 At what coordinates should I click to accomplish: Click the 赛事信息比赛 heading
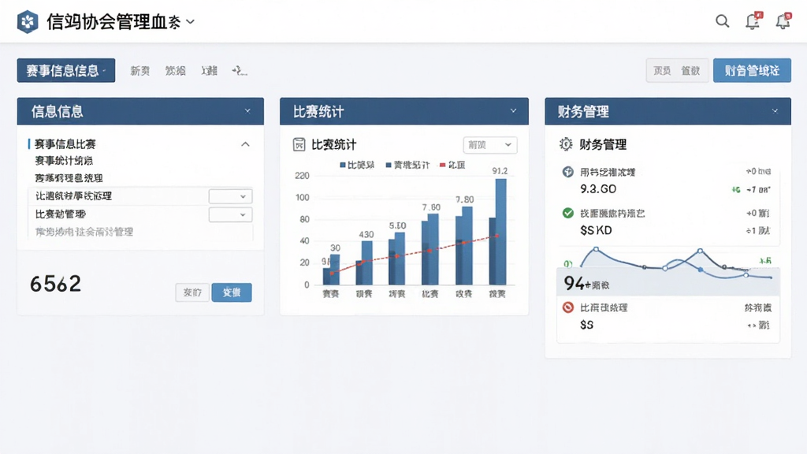(x=65, y=144)
